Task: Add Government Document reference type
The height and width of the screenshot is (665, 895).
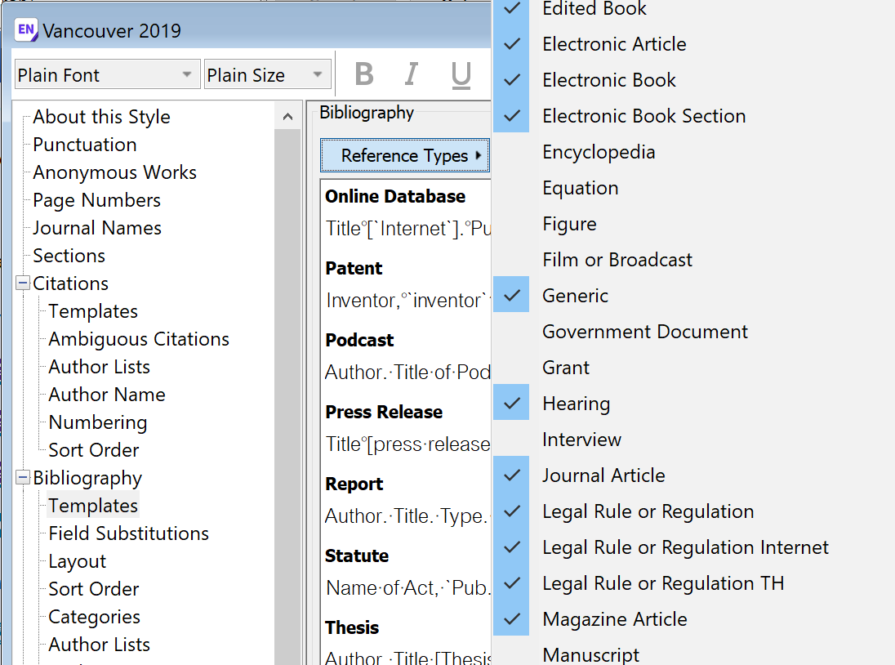Action: pos(644,332)
